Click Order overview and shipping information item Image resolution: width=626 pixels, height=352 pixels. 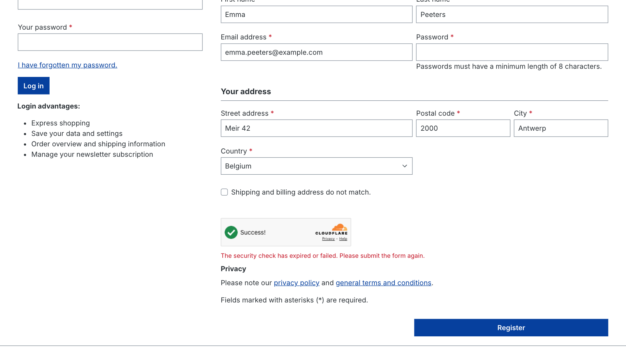pyautogui.click(x=98, y=144)
